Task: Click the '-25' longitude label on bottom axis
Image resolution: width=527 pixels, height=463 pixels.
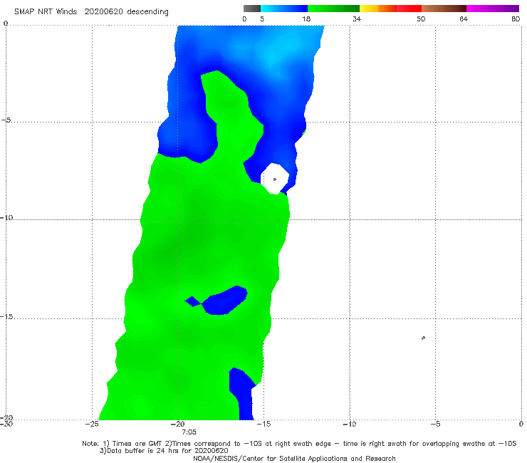Action: click(x=92, y=424)
